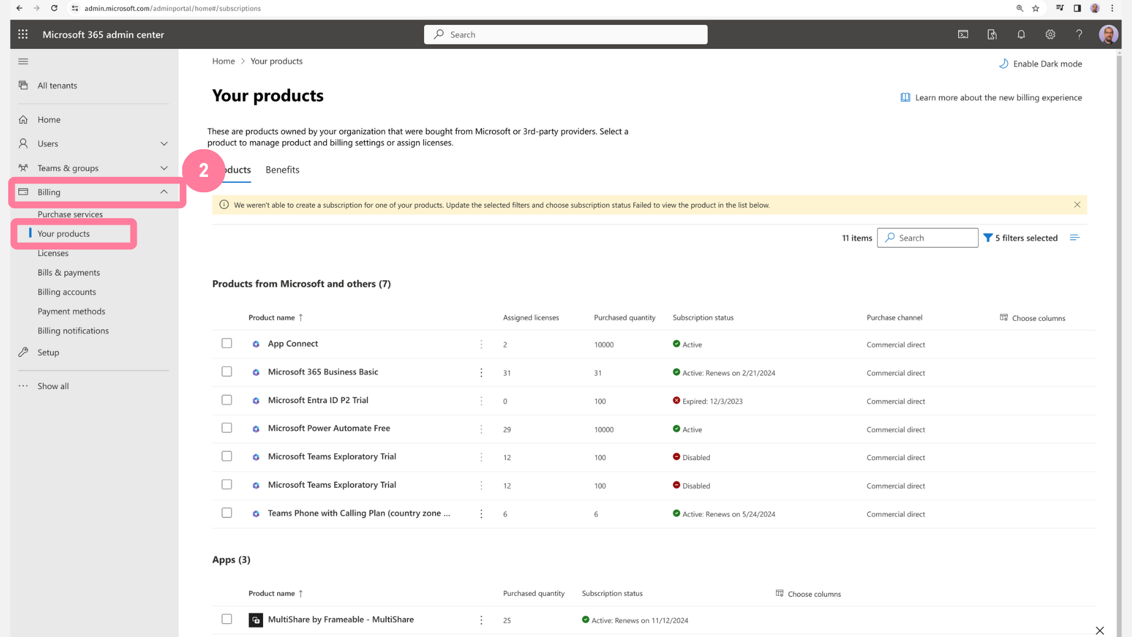Switch to the Benefits tab

(x=282, y=170)
